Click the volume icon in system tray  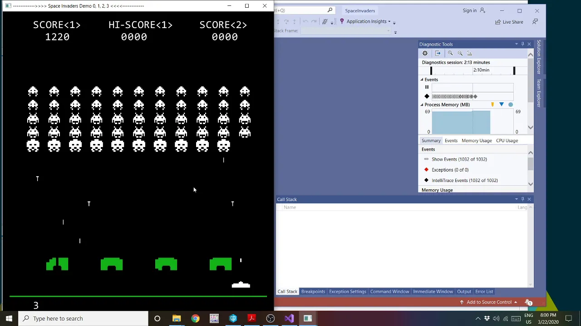[x=496, y=319]
